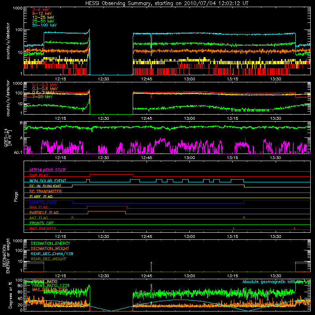Select the NON_SOLAR_EVENT flag label

point(48,181)
